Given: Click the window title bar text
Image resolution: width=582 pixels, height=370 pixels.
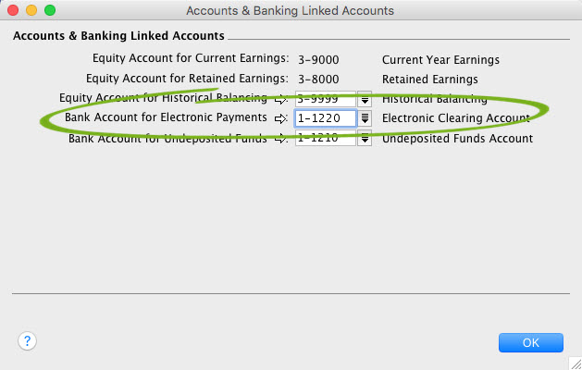Looking at the screenshot, I should (x=290, y=11).
